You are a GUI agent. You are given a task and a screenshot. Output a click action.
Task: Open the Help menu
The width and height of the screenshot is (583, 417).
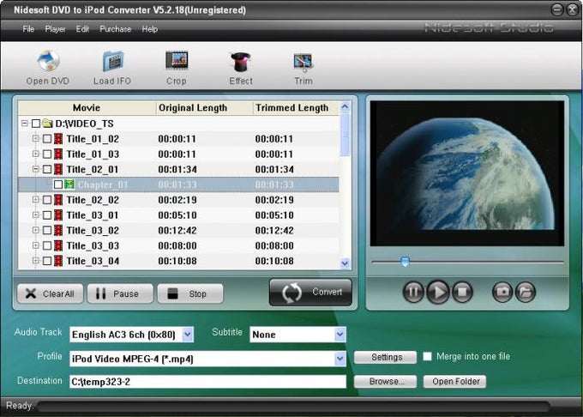150,28
